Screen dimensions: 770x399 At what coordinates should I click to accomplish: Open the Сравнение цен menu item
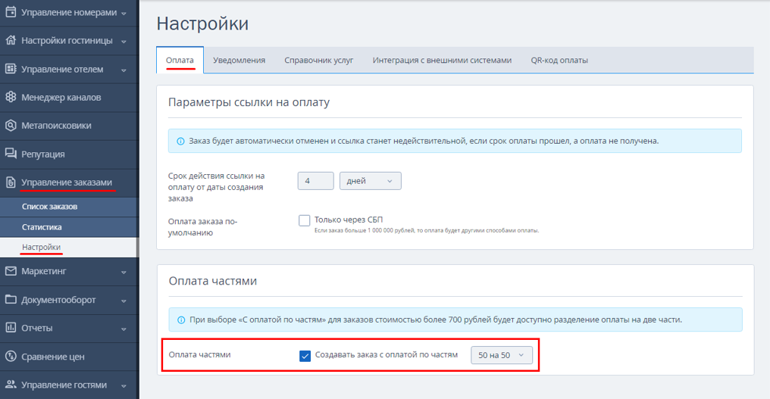[69, 357]
